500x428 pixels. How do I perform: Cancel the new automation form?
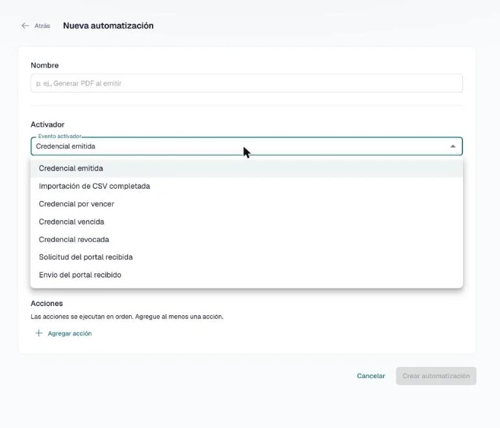tap(371, 375)
